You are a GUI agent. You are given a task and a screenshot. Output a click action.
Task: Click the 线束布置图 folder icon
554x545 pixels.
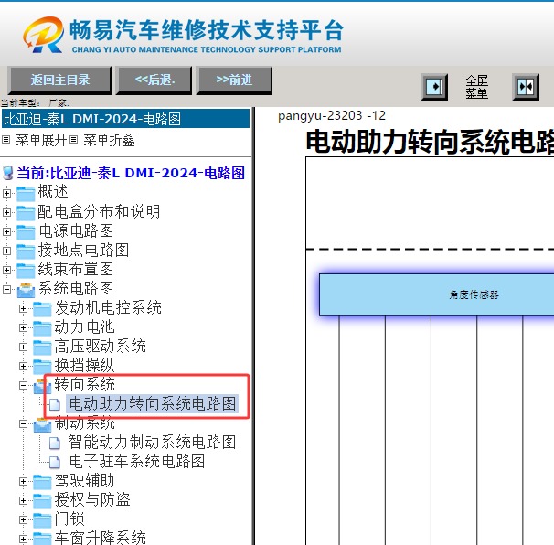tap(26, 271)
